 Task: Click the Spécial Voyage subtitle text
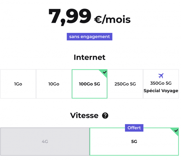click(161, 91)
